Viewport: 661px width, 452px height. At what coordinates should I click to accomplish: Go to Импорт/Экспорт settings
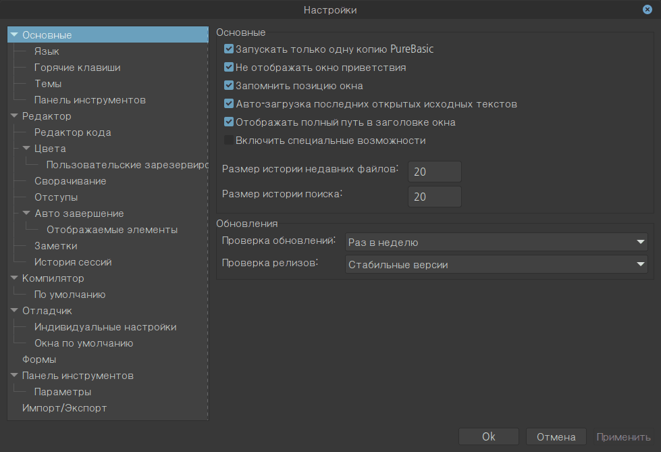[64, 408]
